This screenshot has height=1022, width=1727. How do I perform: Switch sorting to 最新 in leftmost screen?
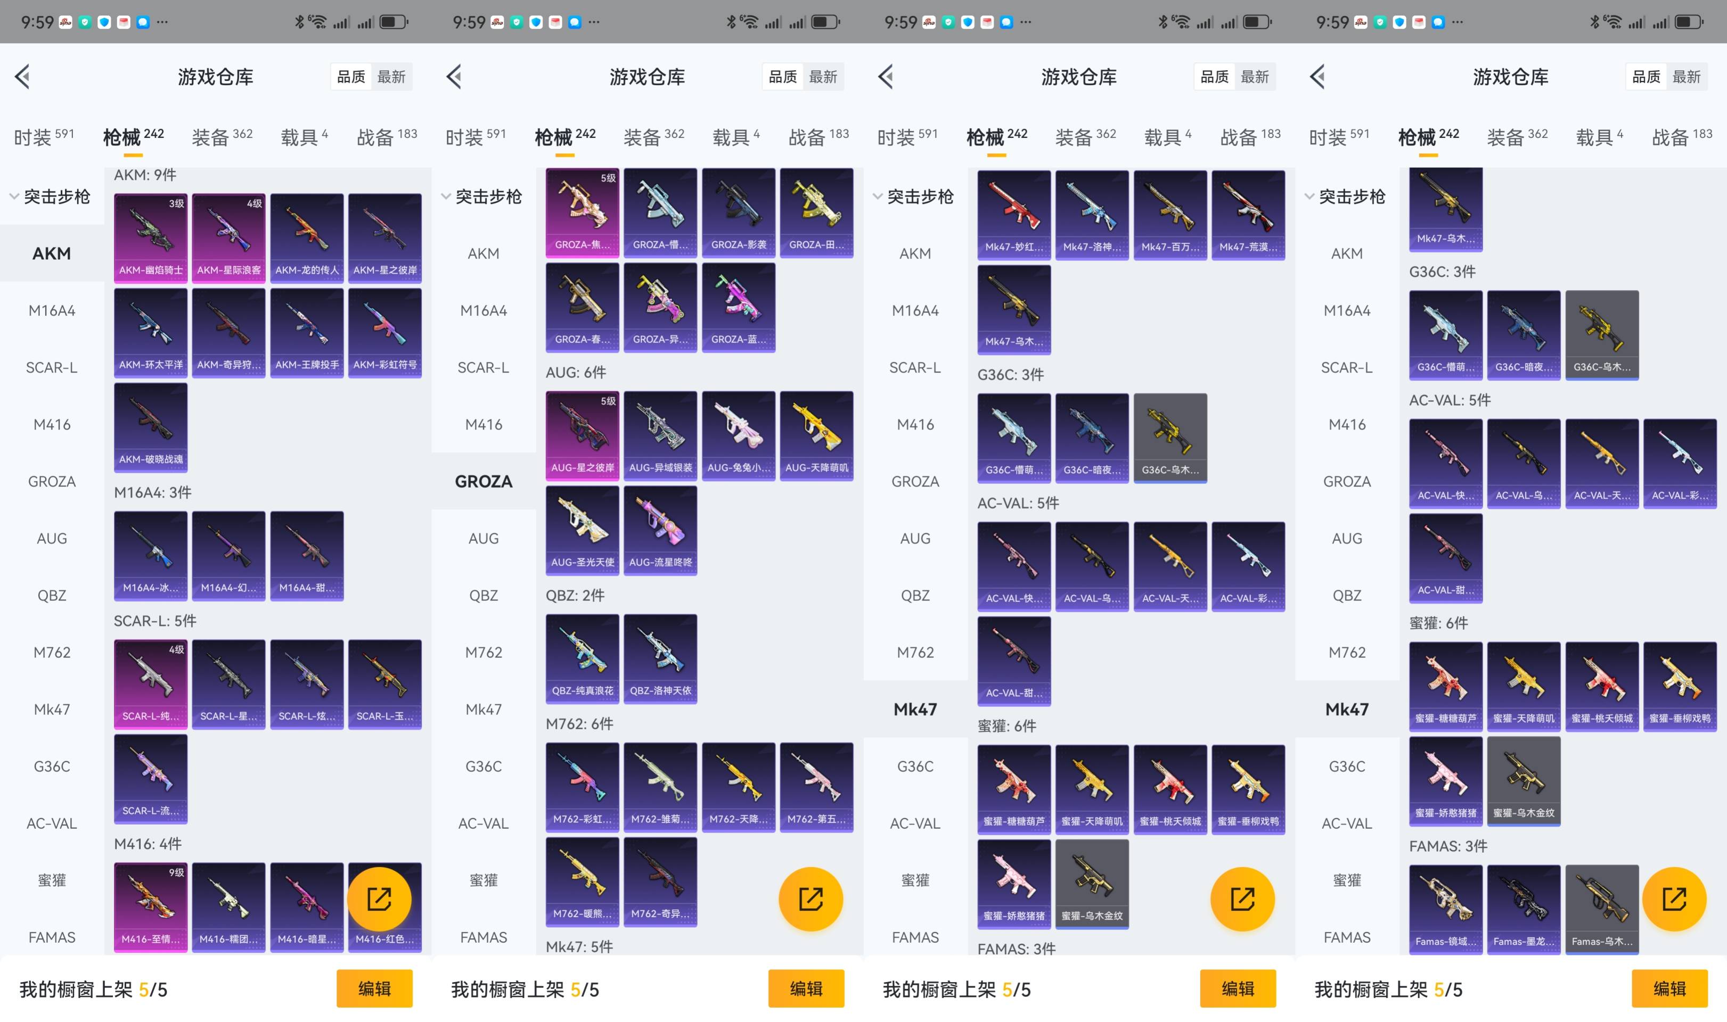click(x=391, y=77)
